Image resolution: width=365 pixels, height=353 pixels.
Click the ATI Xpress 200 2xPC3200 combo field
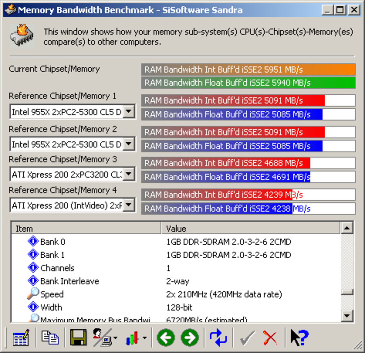click(x=72, y=174)
